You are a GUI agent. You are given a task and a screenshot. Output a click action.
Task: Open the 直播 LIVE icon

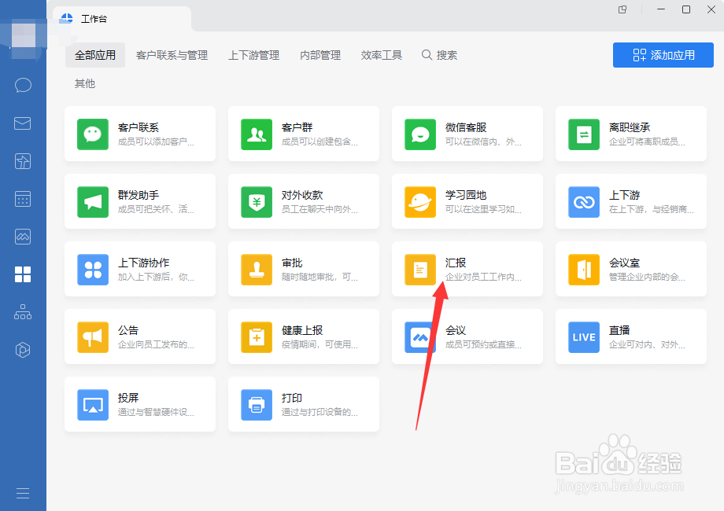click(584, 337)
